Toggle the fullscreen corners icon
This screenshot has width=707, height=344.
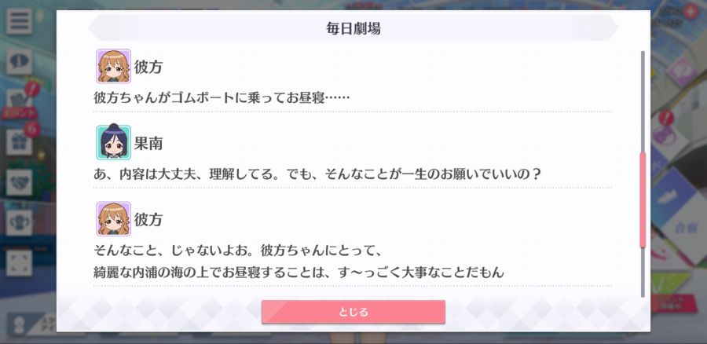pyautogui.click(x=19, y=263)
